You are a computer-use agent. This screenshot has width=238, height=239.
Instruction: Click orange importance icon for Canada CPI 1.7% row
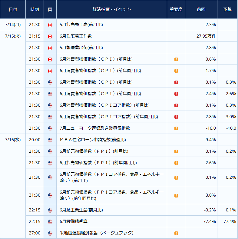[176, 71]
